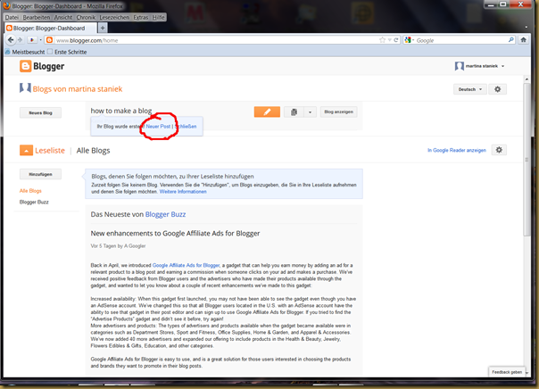Click the Leseliste heading
This screenshot has width=539, height=389.
coord(50,151)
